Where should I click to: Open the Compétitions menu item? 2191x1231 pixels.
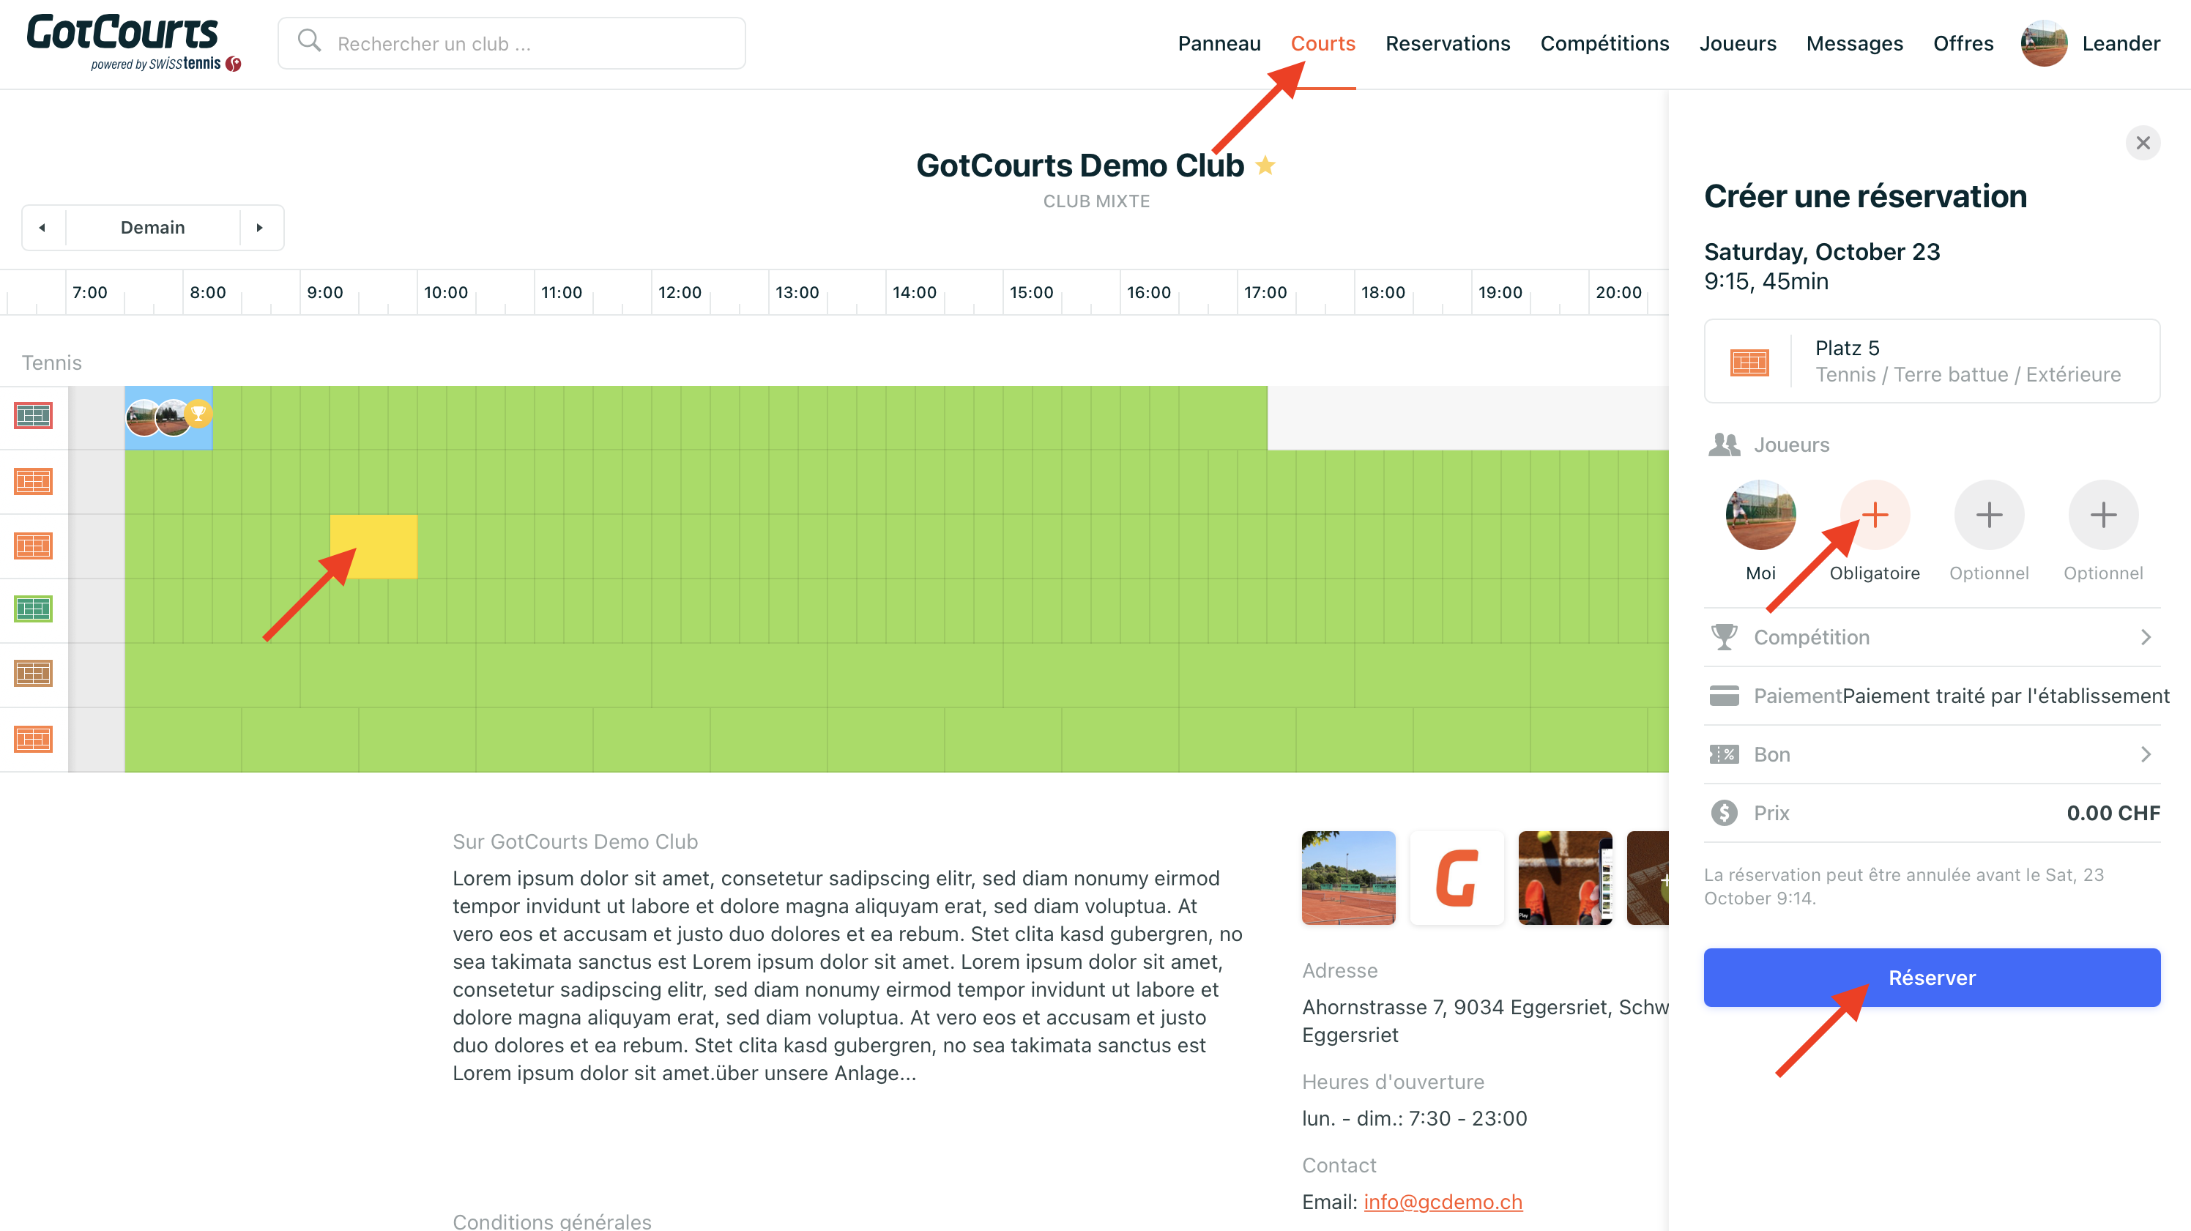pos(1604,43)
